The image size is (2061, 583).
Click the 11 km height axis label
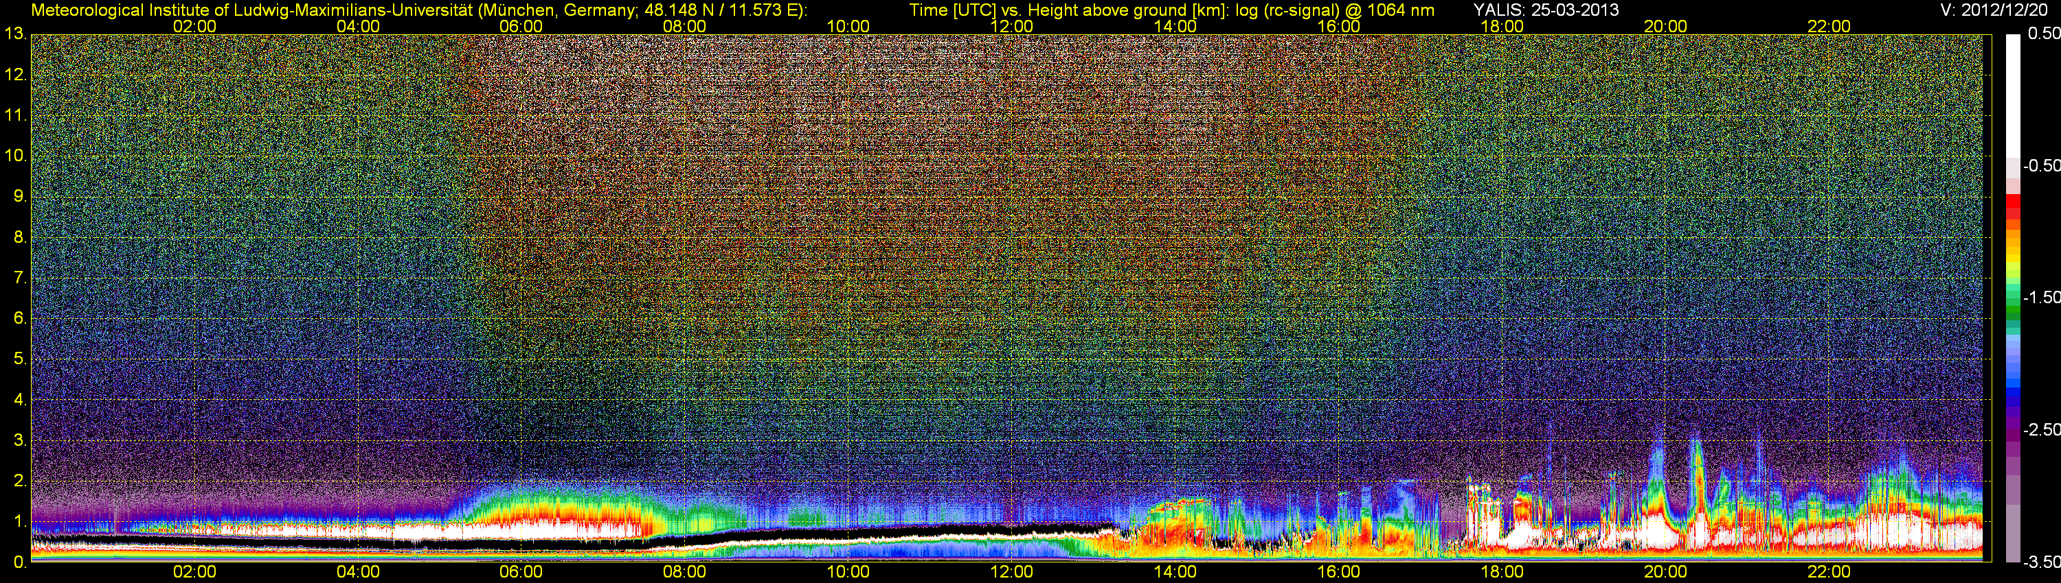click(x=15, y=116)
